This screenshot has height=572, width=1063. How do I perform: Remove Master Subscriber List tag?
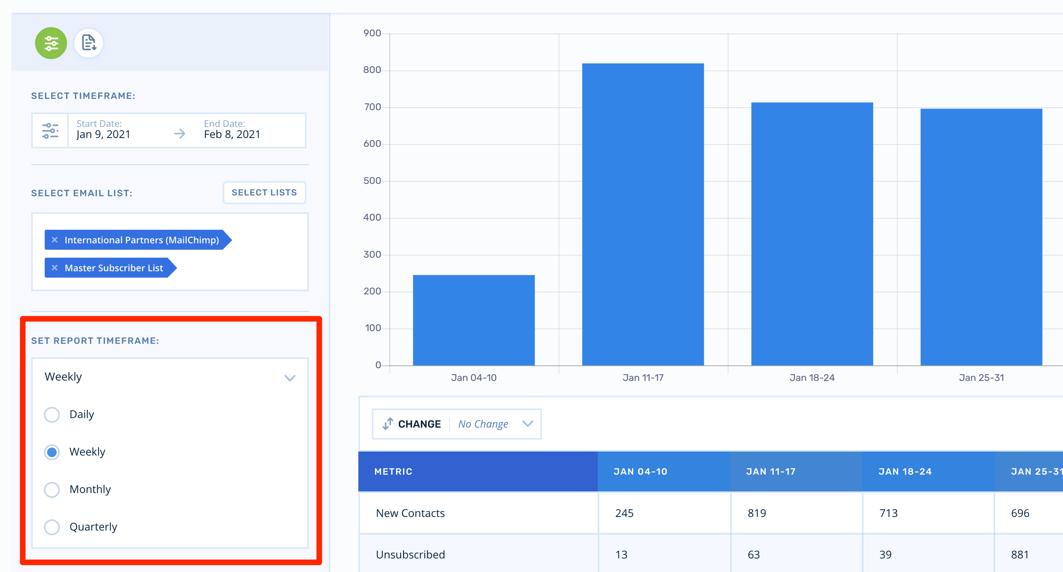55,268
